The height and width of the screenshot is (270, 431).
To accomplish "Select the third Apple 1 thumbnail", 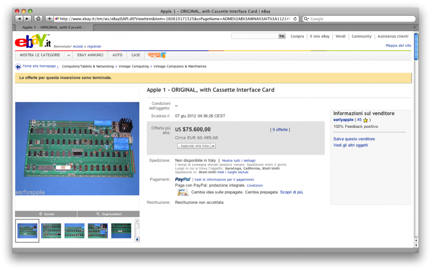I will pyautogui.click(x=74, y=231).
